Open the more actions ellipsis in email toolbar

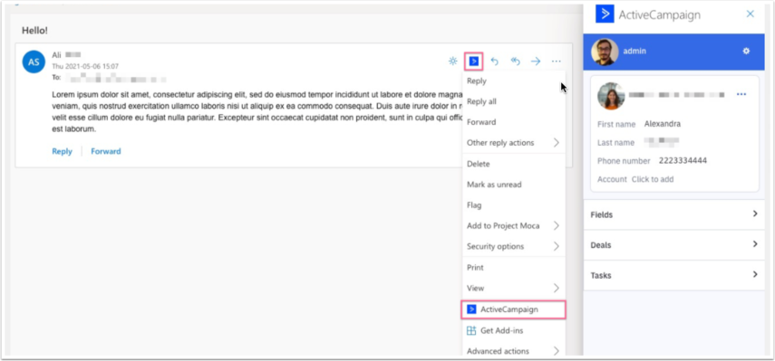(x=557, y=62)
